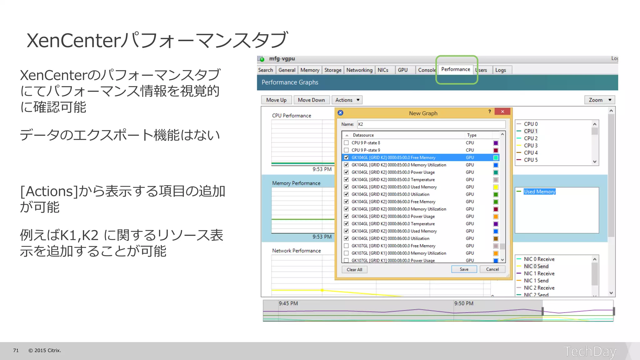This screenshot has height=360, width=640.
Task: Click the help question mark in New Graph dialog
Action: coord(490,112)
